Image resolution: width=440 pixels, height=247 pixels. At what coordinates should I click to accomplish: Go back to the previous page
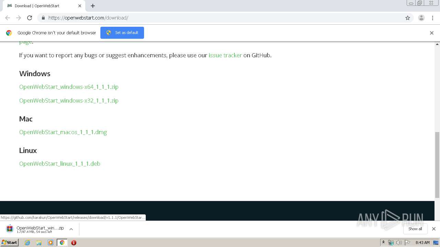coord(8,18)
